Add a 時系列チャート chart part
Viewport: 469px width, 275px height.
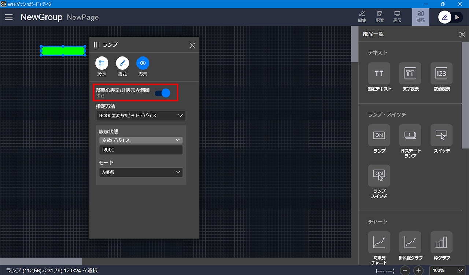(x=379, y=242)
